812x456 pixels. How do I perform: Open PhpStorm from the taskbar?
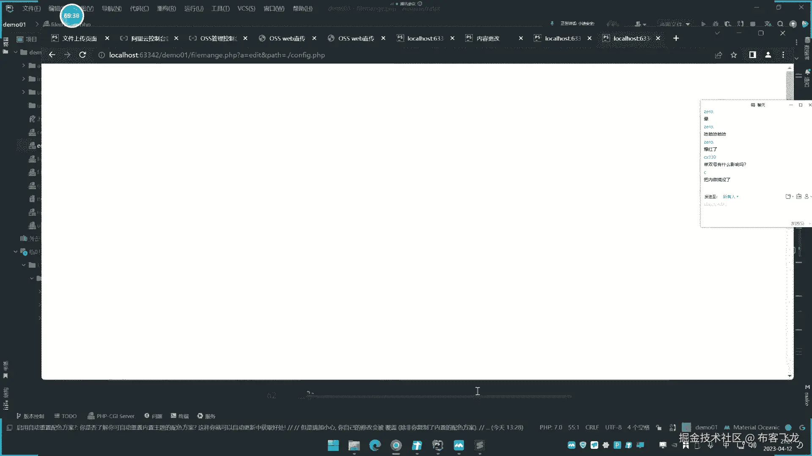pos(438,445)
